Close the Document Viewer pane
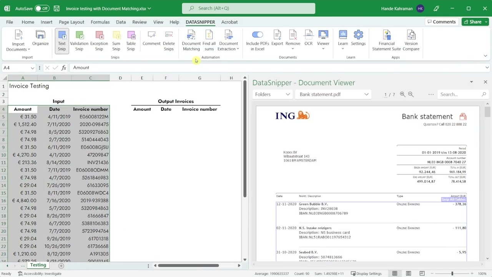Viewport: 492px width, 277px height. click(x=485, y=82)
